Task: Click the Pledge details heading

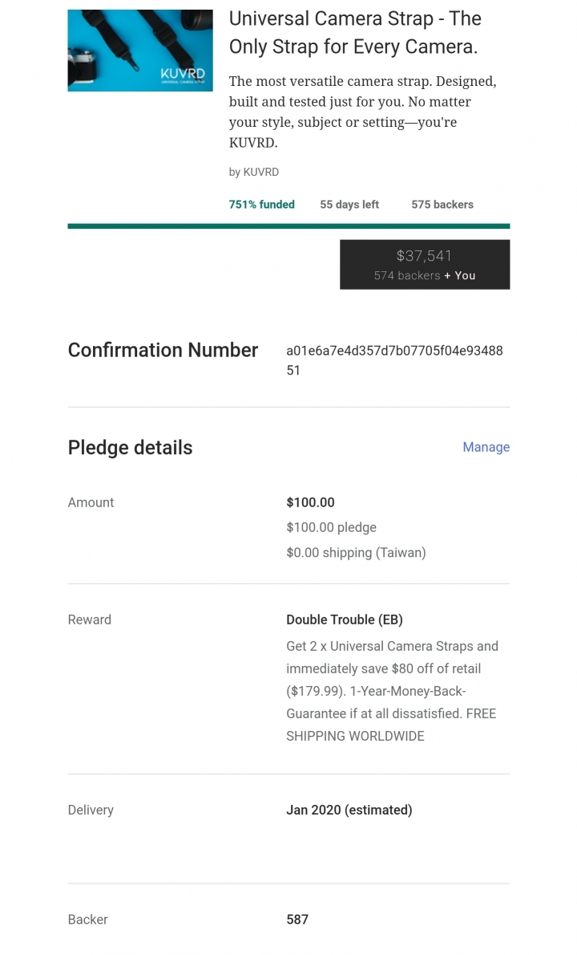Action: click(x=130, y=448)
